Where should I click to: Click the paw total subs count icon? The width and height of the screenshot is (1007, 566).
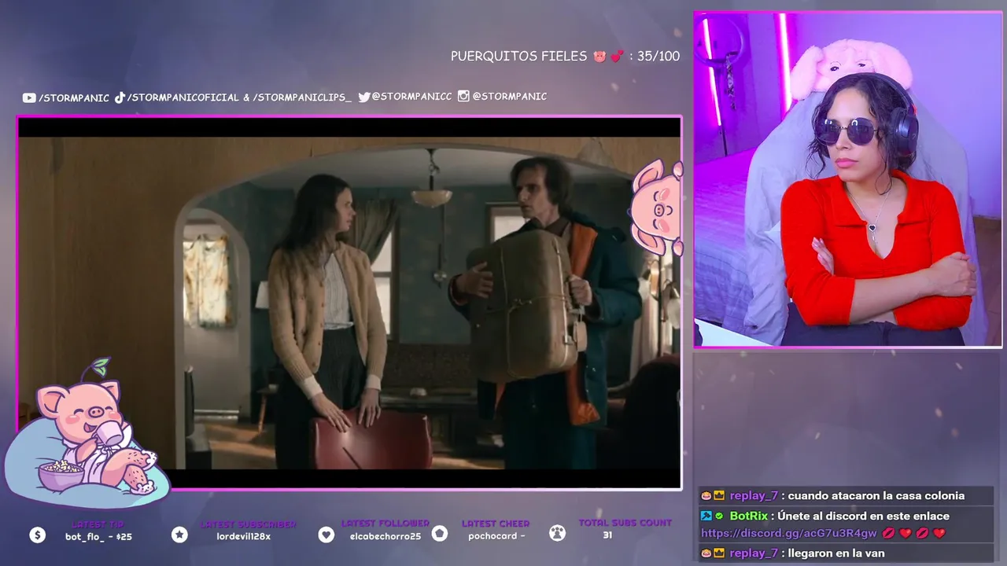[557, 533]
